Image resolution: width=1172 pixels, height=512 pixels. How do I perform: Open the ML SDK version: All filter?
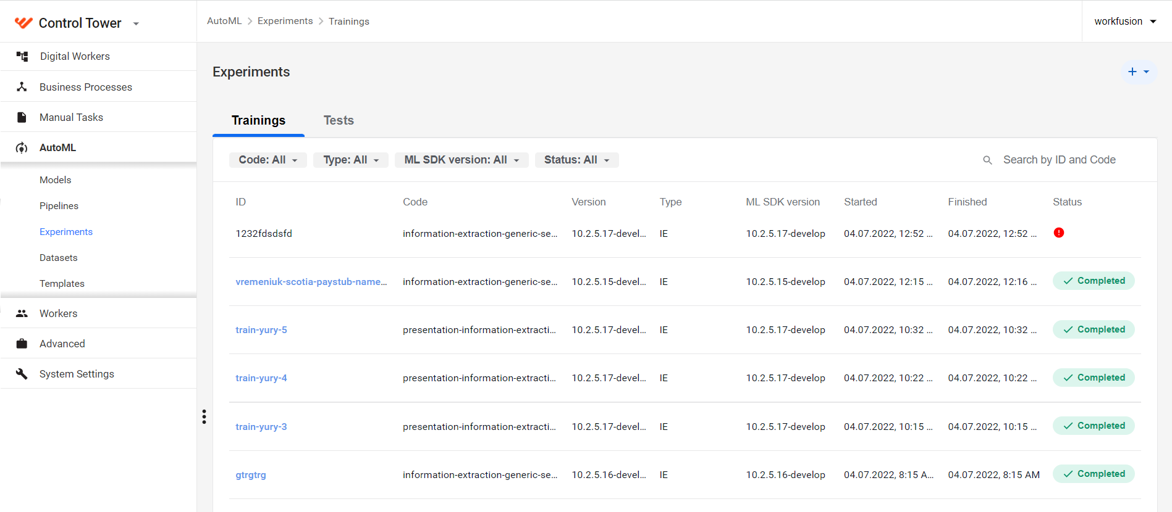click(x=462, y=160)
